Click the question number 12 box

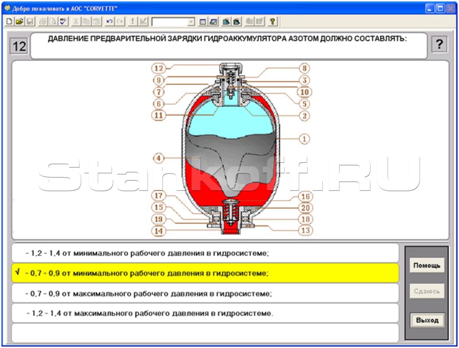click(x=19, y=46)
